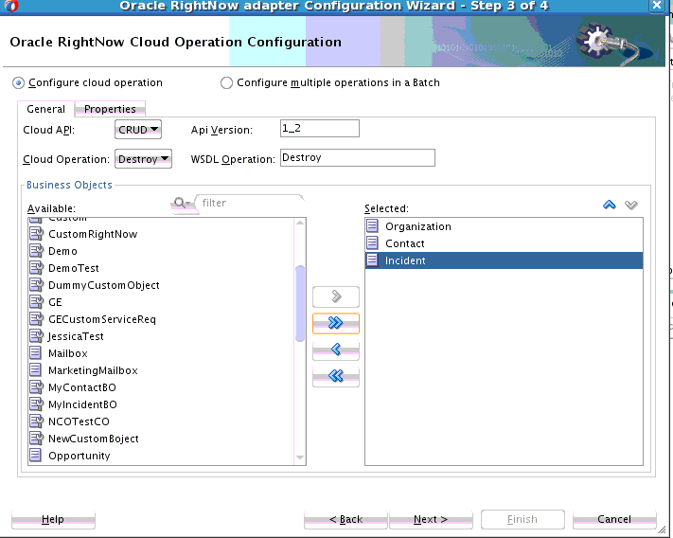The width and height of the screenshot is (673, 538).
Task: Click the MyContactBO object icon
Action: pyautogui.click(x=37, y=386)
